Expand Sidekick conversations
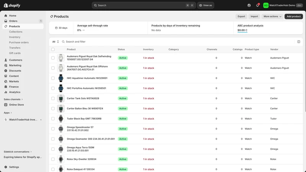This screenshot has height=172, width=306. tap(18, 152)
